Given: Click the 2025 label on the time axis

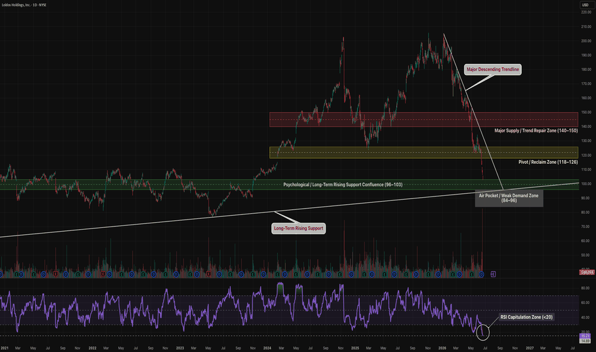Looking at the screenshot, I should pyautogui.click(x=355, y=348).
